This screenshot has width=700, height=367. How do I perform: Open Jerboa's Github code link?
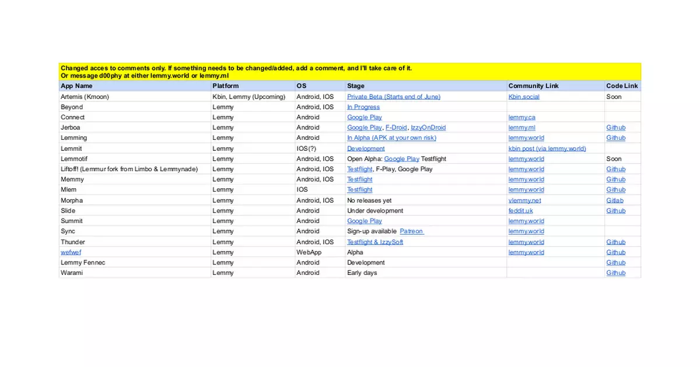615,128
